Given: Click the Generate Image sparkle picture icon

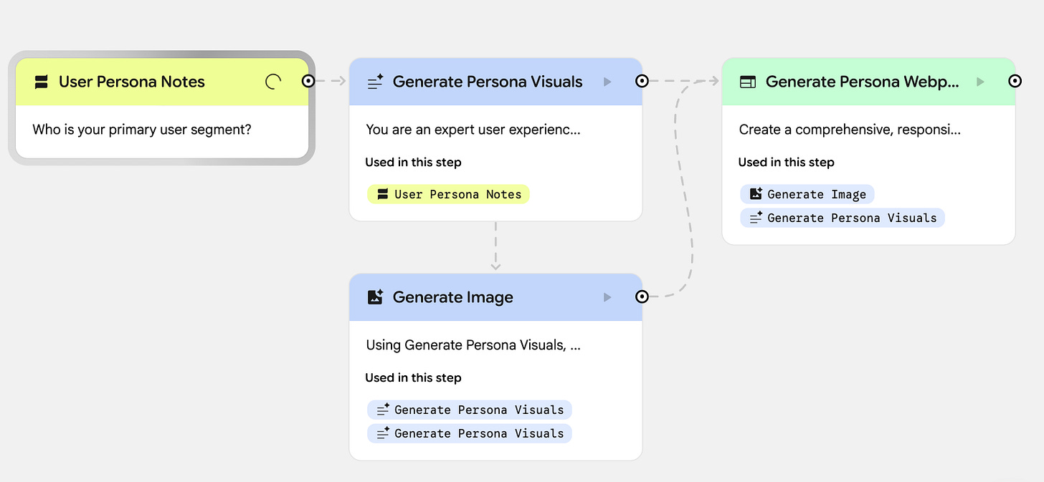Looking at the screenshot, I should tap(375, 297).
